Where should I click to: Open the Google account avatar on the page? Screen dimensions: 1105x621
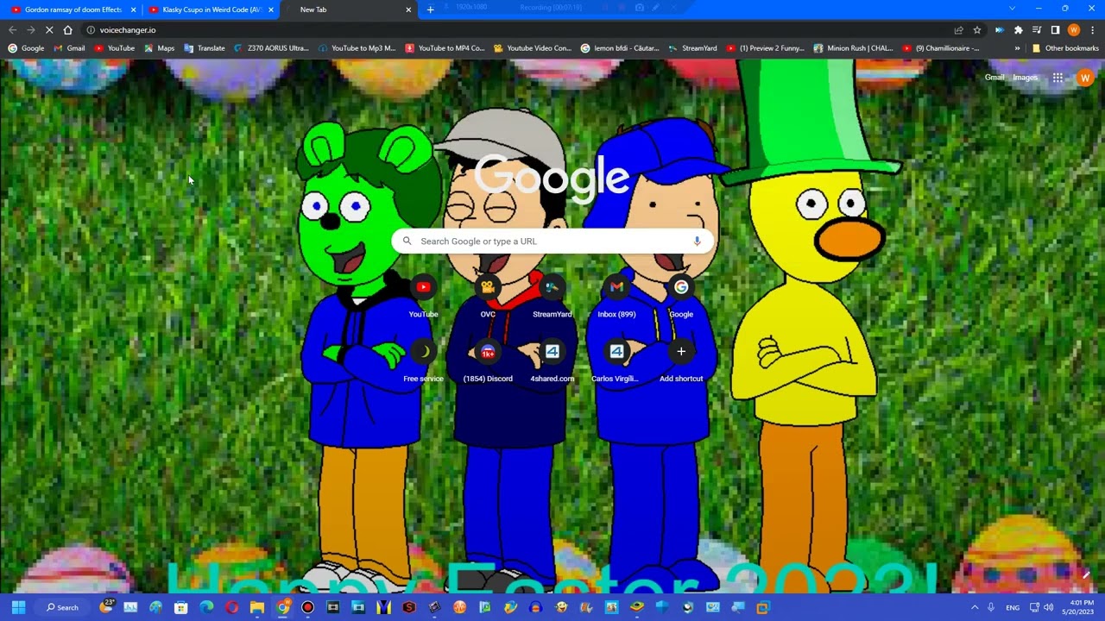tap(1085, 78)
